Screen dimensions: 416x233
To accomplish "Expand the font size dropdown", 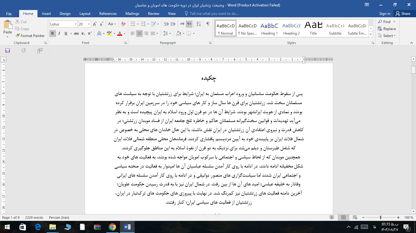I will point(89,24).
